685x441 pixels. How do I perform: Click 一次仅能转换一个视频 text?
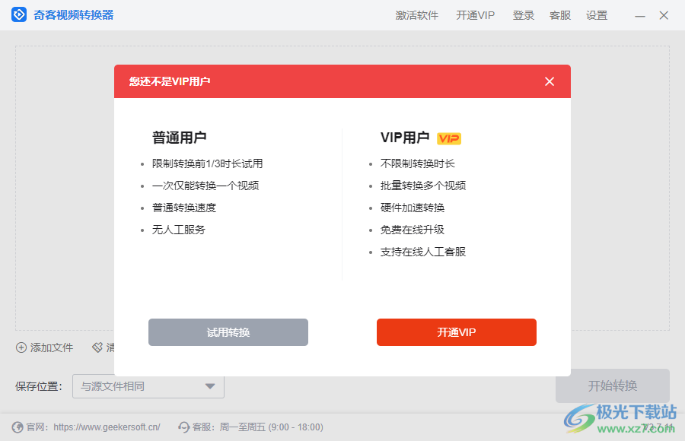pos(205,186)
